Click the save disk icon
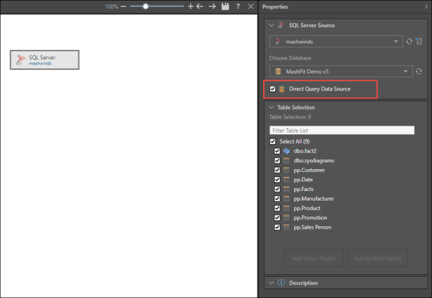Screen dimensions: 432x298 [x=225, y=6]
